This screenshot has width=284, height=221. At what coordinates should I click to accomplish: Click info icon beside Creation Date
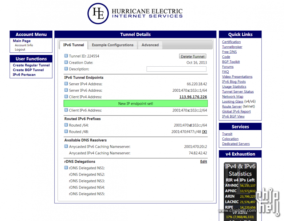(x=66, y=62)
